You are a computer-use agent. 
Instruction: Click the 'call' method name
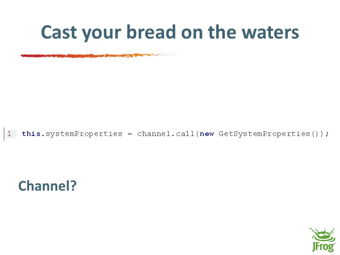click(x=185, y=134)
